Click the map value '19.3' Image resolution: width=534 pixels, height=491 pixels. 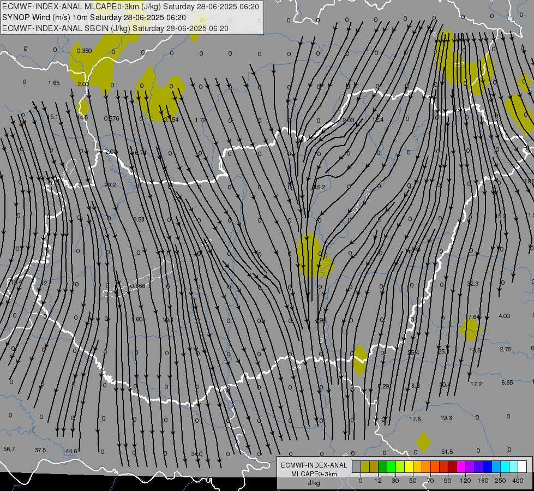point(446,418)
